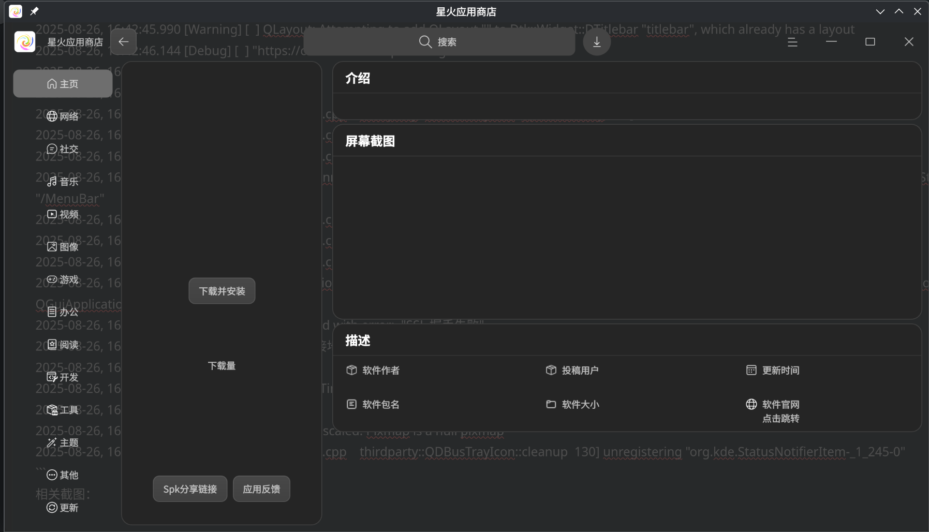Click the 软件包名 list icon
The height and width of the screenshot is (532, 929).
tap(352, 404)
